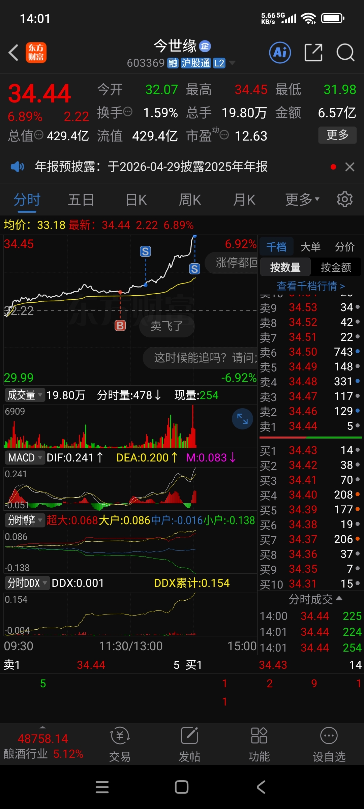Viewport: 364px width, 809px height.
Task: Tap the 总值 info smiley icon
Action: [39, 135]
